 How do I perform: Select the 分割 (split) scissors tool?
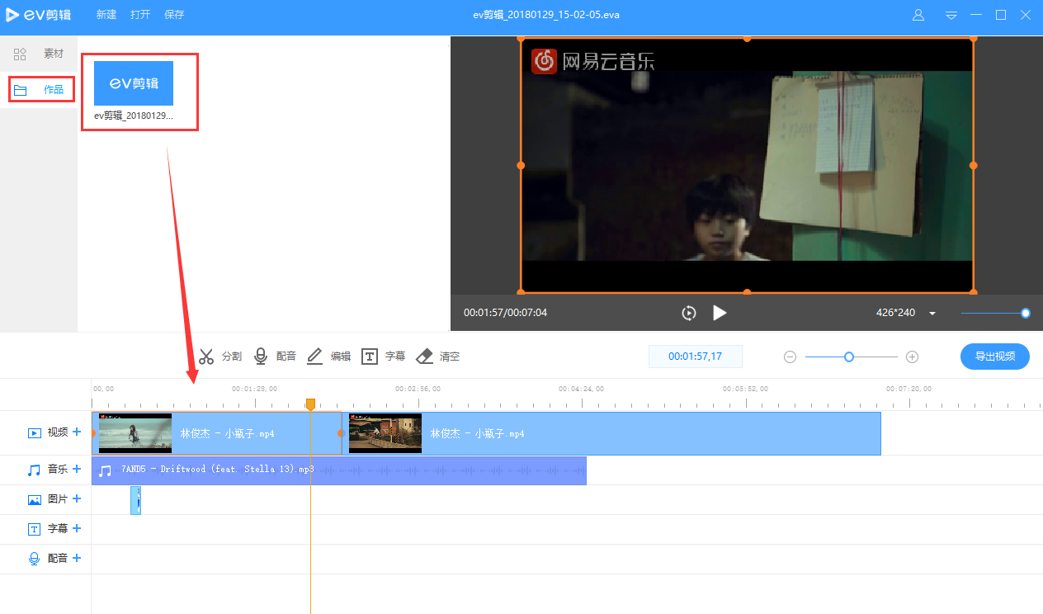pyautogui.click(x=219, y=357)
